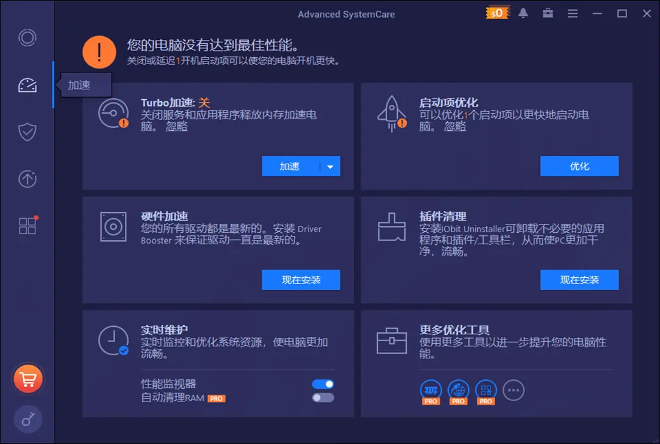Viewport: 660px width, 444px height.
Task: Expand the 加速 button dropdown arrow
Action: tap(331, 166)
